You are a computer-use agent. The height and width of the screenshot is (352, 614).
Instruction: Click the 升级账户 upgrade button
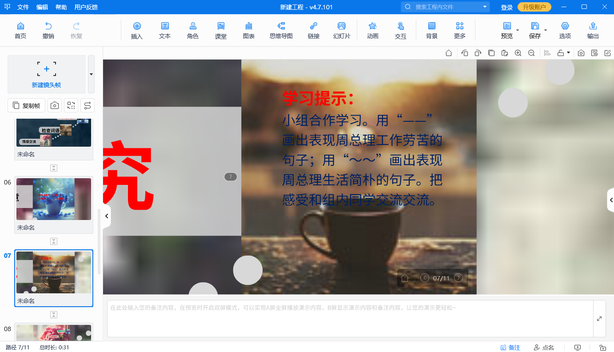[x=534, y=7]
